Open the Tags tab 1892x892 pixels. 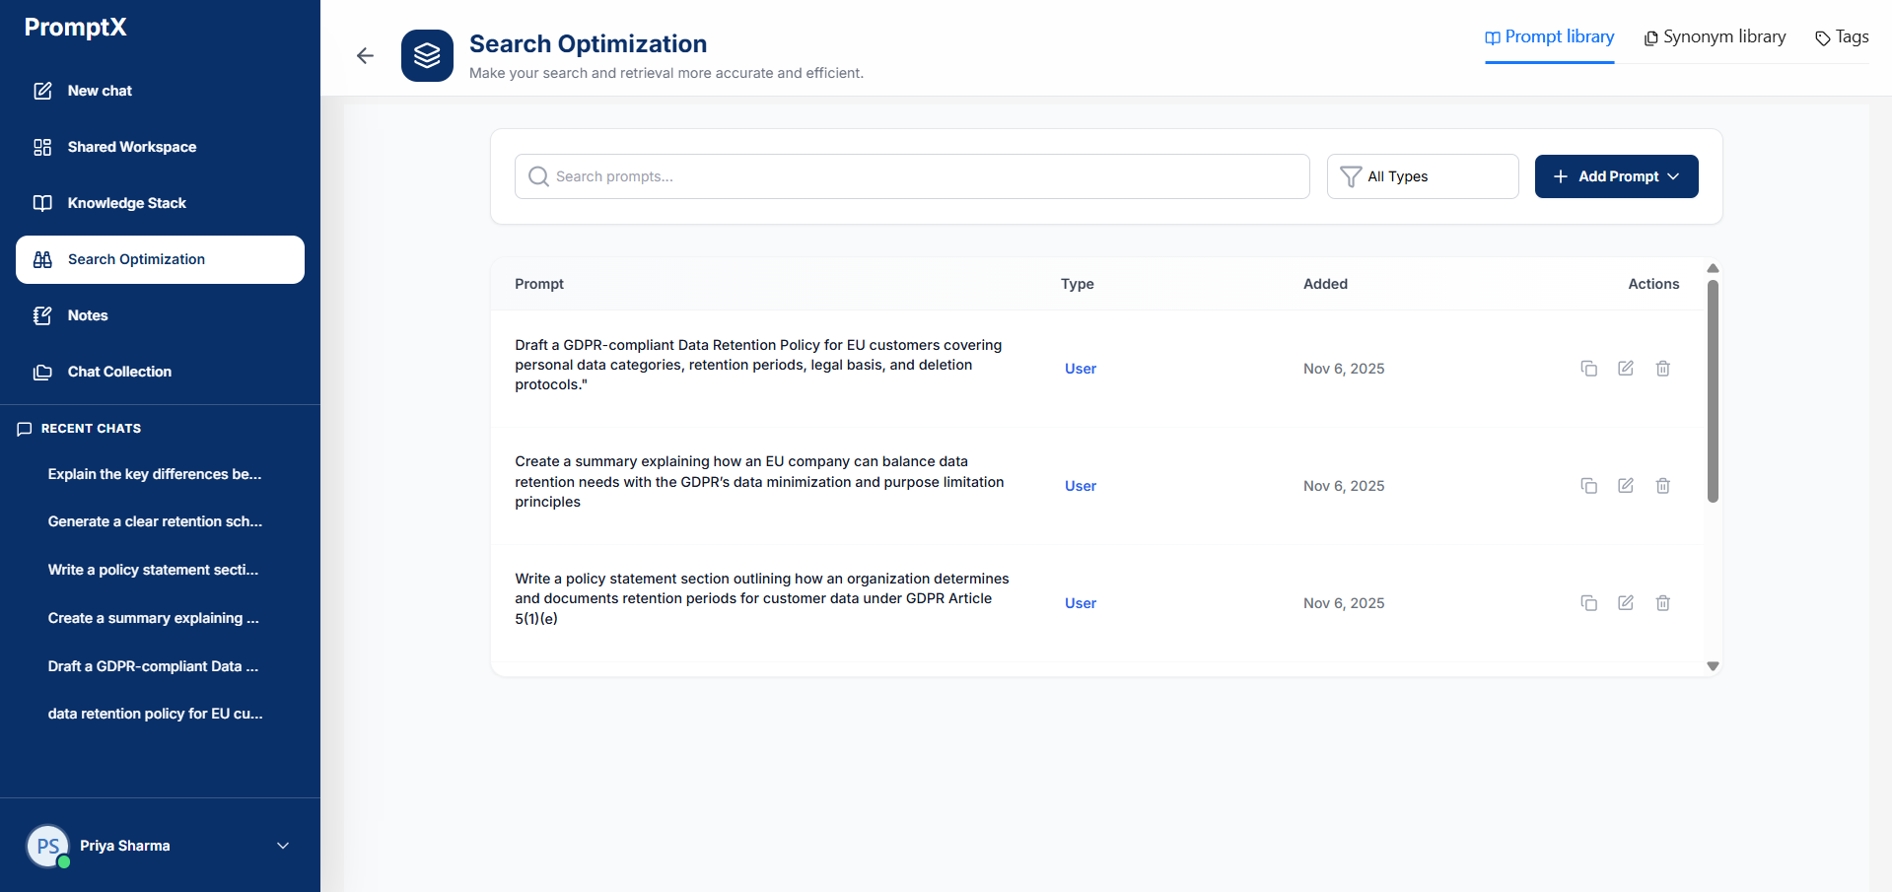click(1842, 37)
